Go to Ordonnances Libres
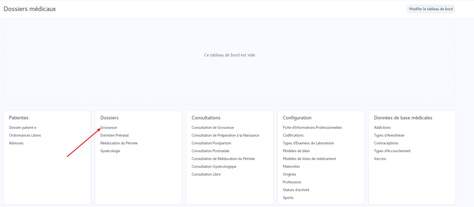 [x=25, y=135]
